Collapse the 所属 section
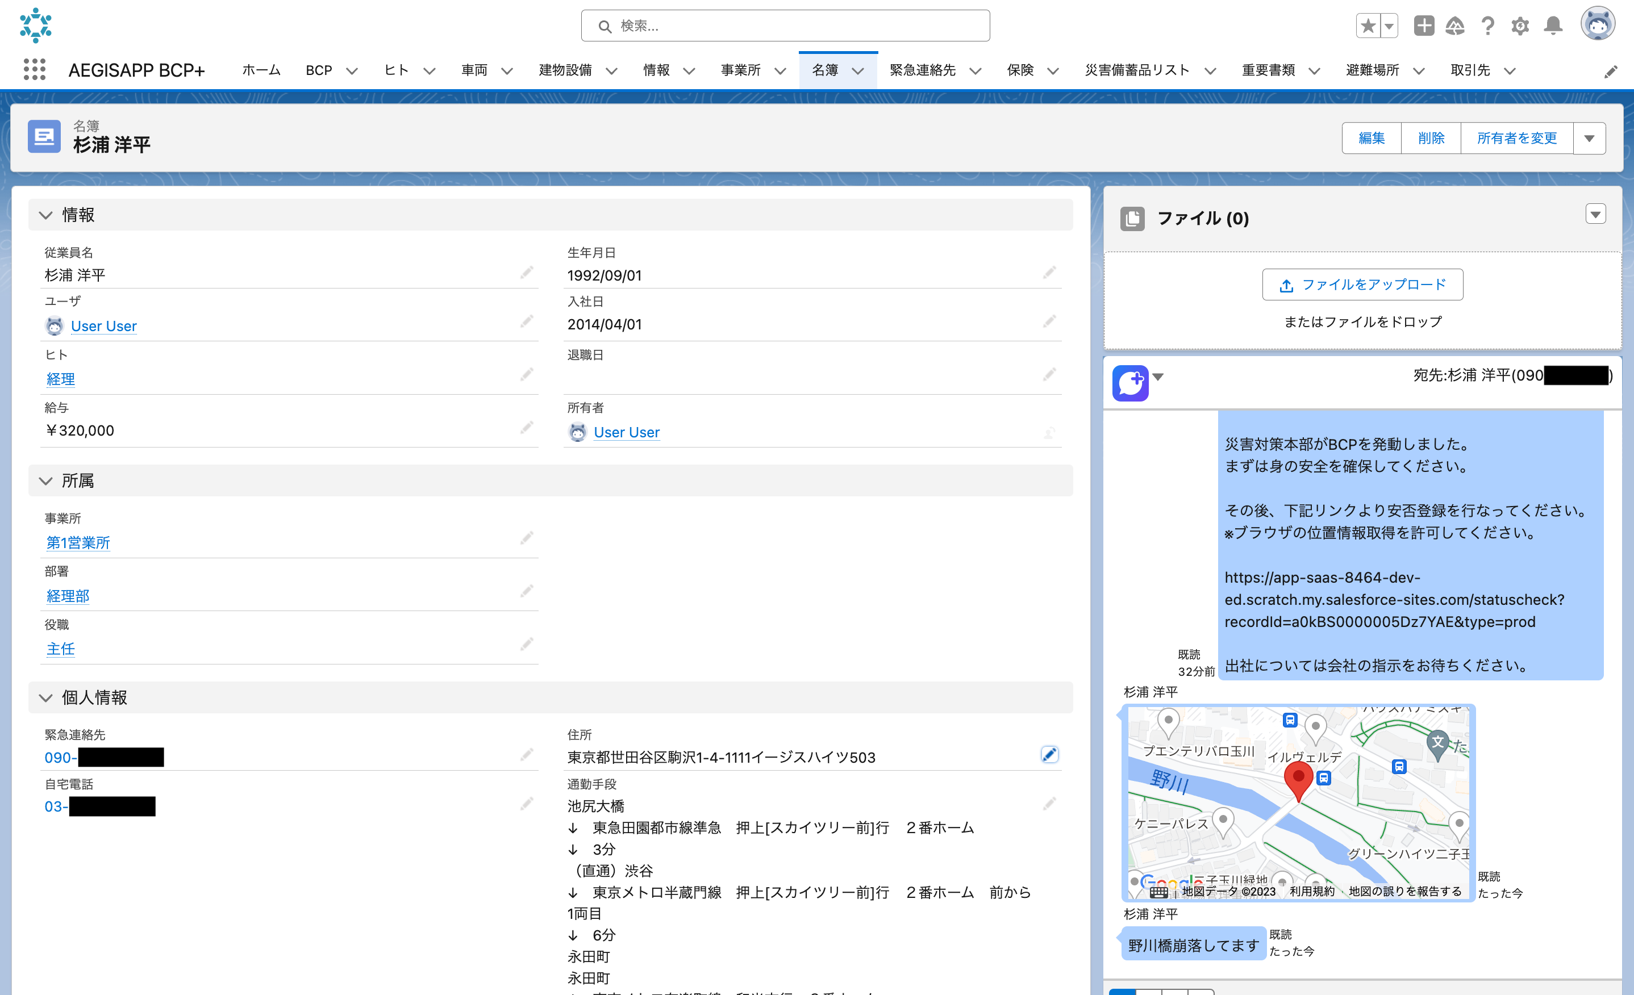1634x995 pixels. coord(46,480)
